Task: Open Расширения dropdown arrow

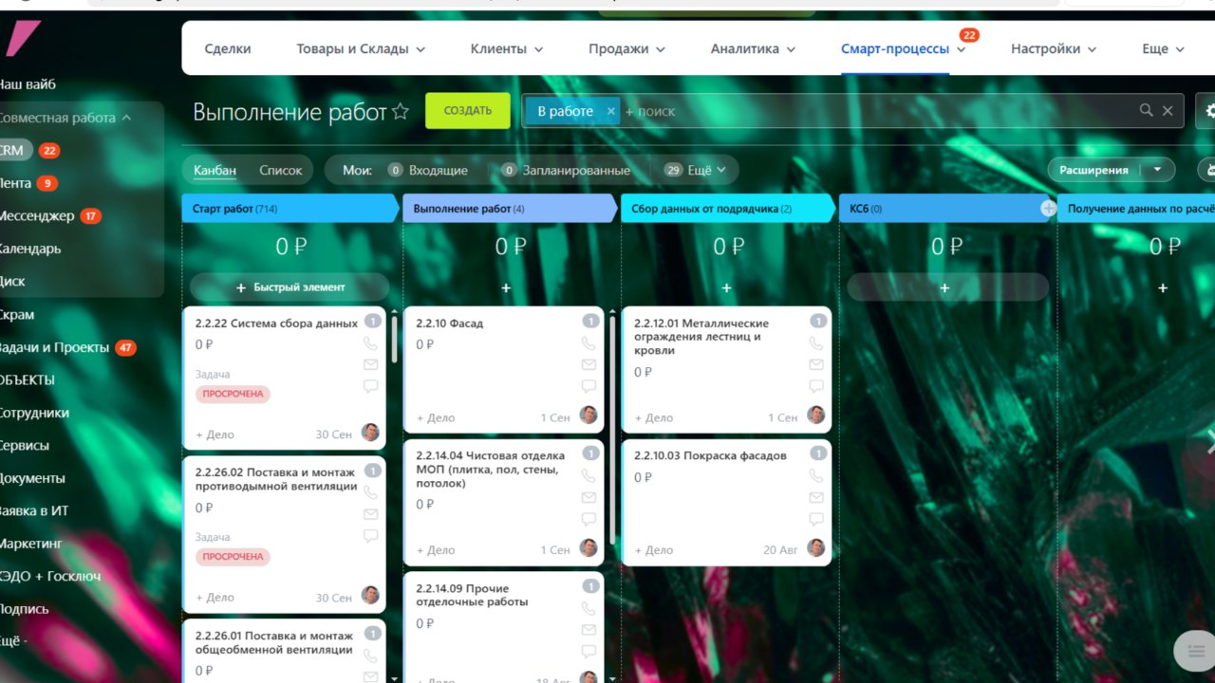Action: [1157, 170]
